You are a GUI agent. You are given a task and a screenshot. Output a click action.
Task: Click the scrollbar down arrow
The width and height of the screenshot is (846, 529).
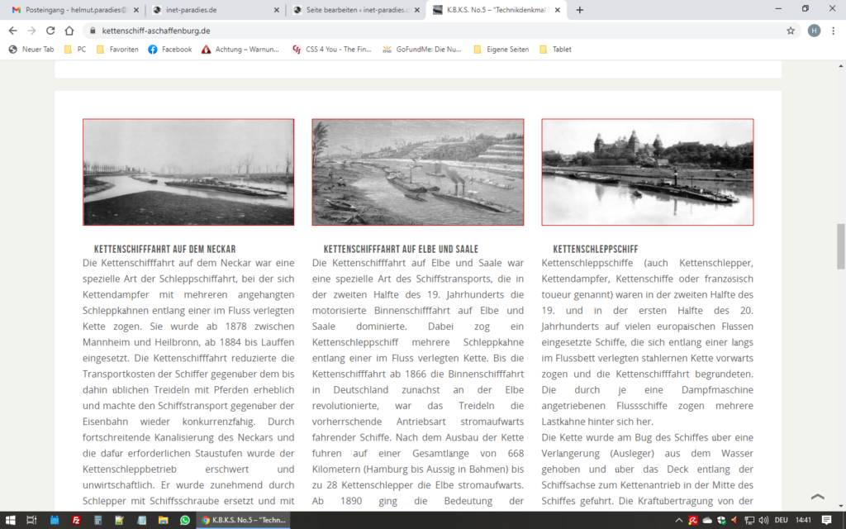point(840,507)
